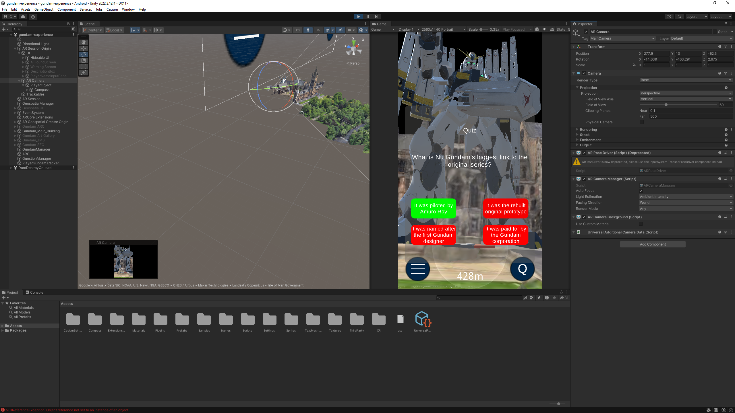Click the Add Component button

tap(653, 244)
